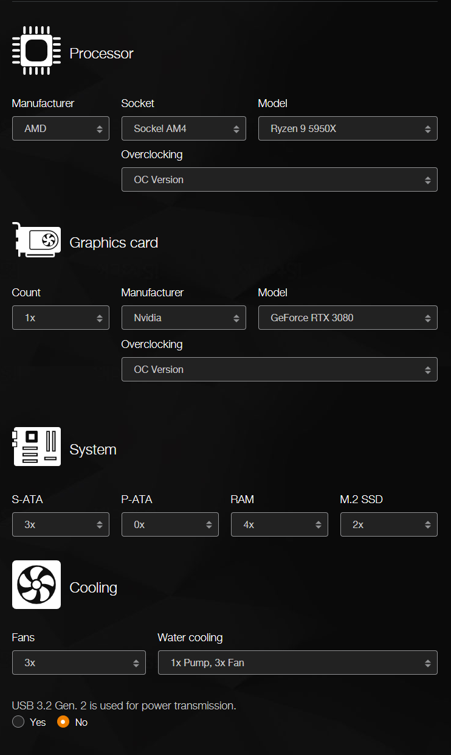Image resolution: width=451 pixels, height=755 pixels.
Task: Click the Graphics card icon
Action: [36, 241]
